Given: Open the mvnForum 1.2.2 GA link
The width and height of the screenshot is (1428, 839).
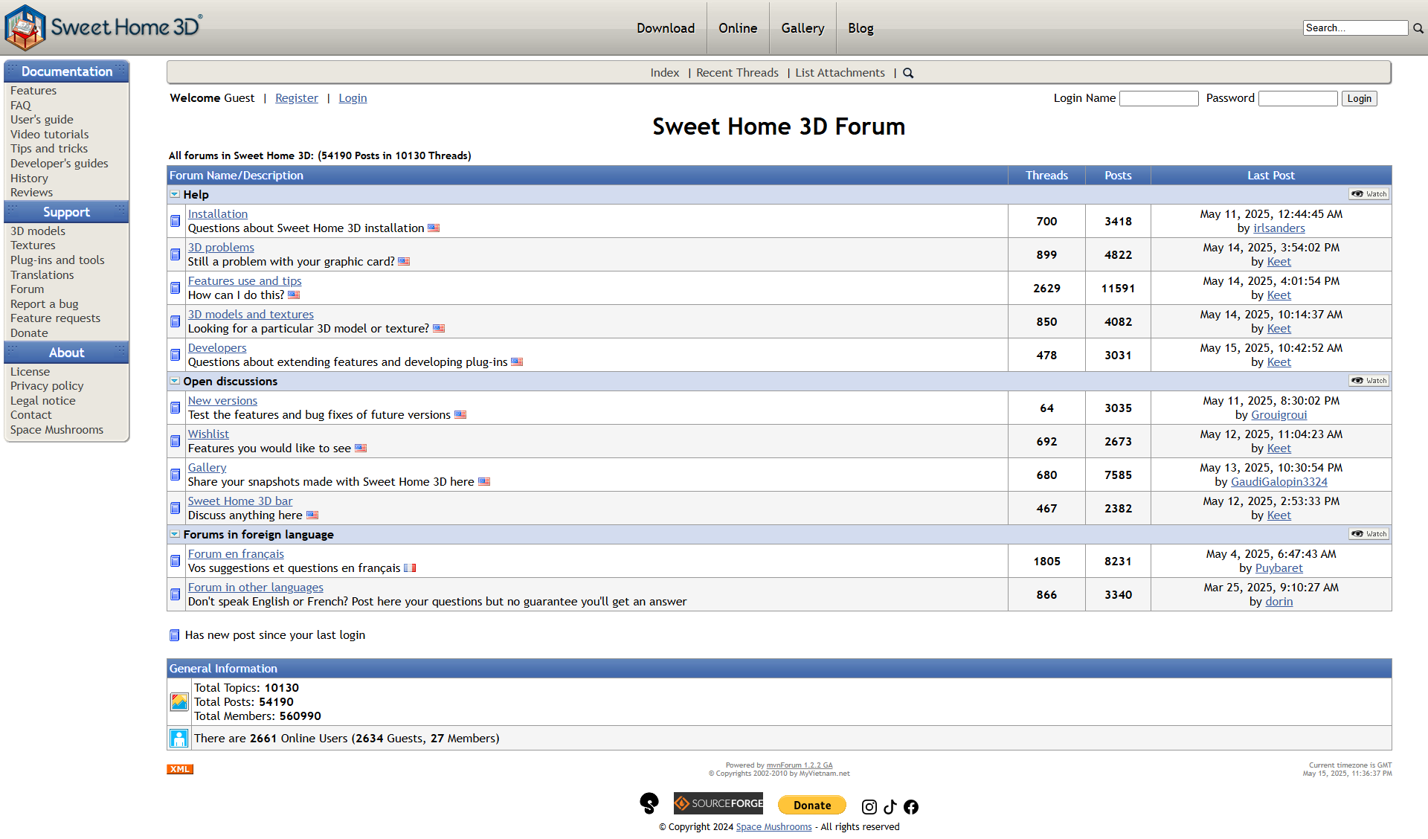Looking at the screenshot, I should click(800, 765).
